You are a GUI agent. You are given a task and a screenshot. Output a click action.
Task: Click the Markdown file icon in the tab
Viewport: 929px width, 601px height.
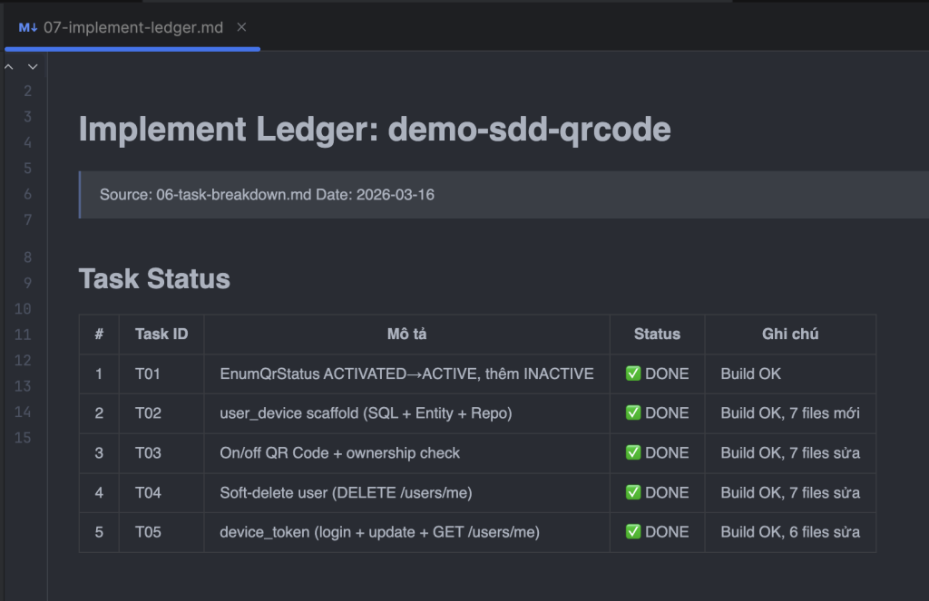click(28, 27)
